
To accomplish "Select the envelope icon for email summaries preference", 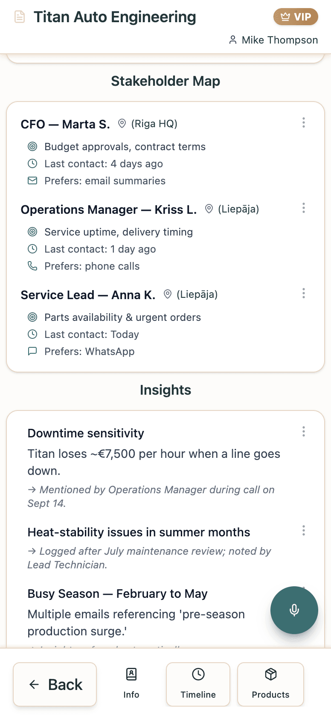I will (x=32, y=180).
